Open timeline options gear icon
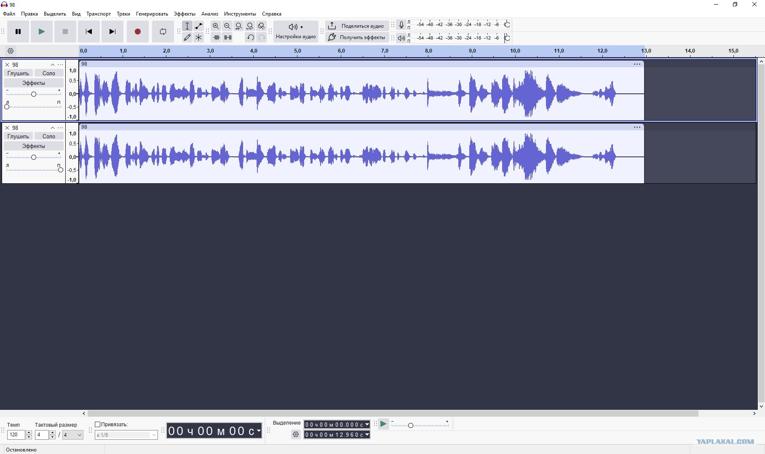Image resolution: width=765 pixels, height=454 pixels. 11,51
